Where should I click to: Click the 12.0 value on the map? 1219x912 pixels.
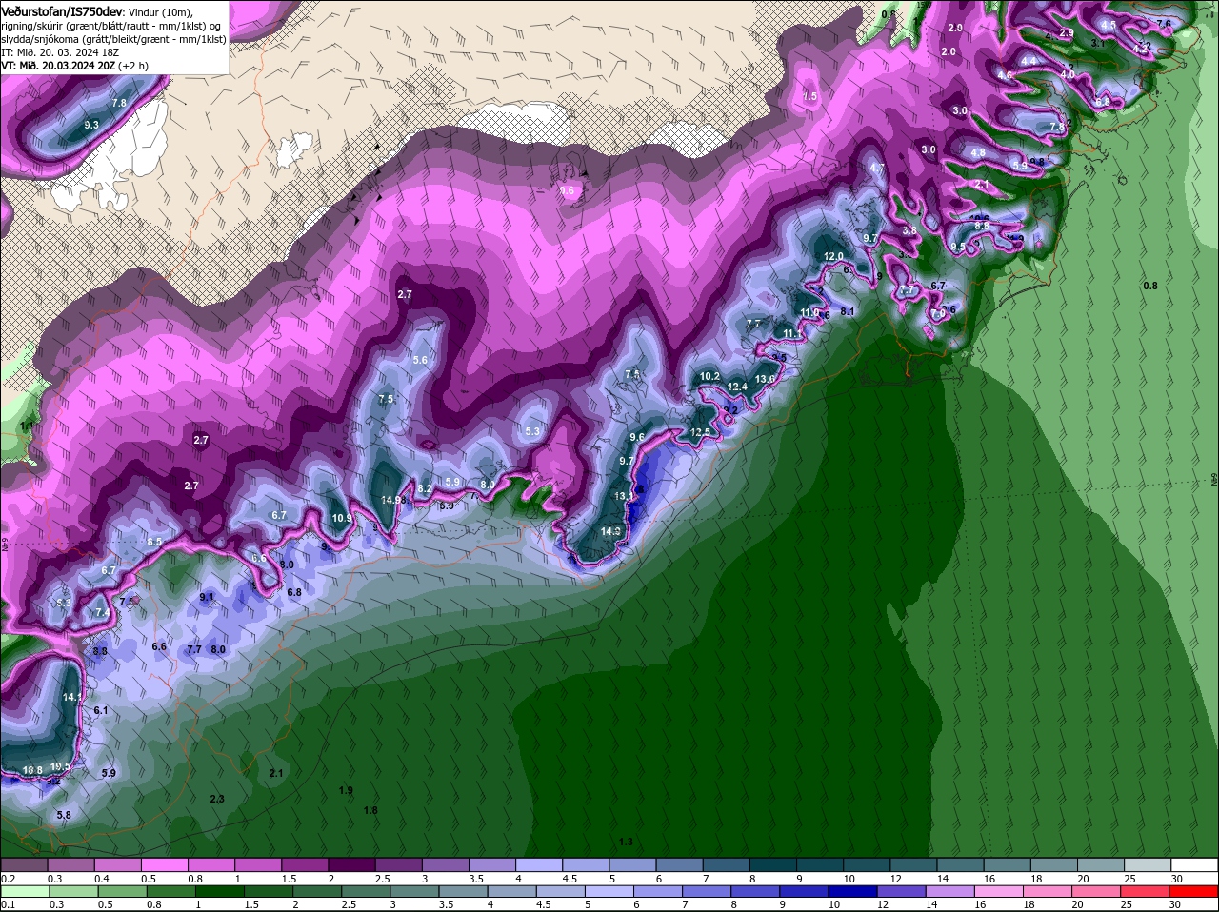[833, 257]
